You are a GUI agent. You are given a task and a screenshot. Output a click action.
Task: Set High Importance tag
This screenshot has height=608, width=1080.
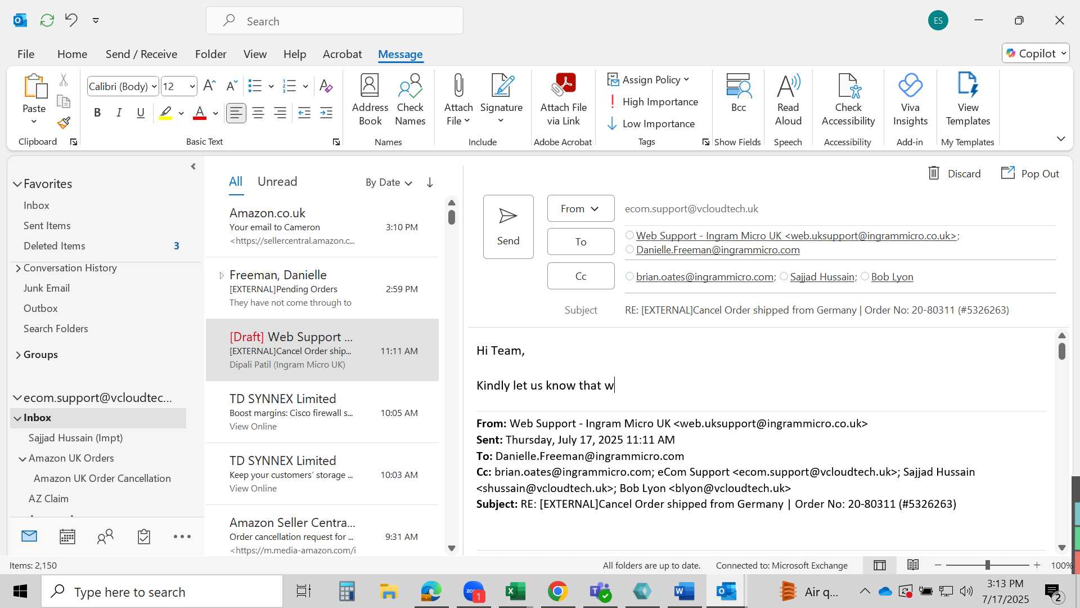pos(653,102)
